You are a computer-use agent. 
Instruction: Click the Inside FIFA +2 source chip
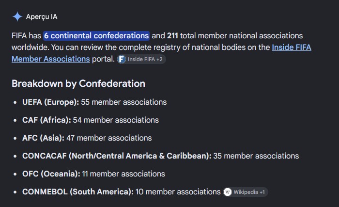pos(141,59)
